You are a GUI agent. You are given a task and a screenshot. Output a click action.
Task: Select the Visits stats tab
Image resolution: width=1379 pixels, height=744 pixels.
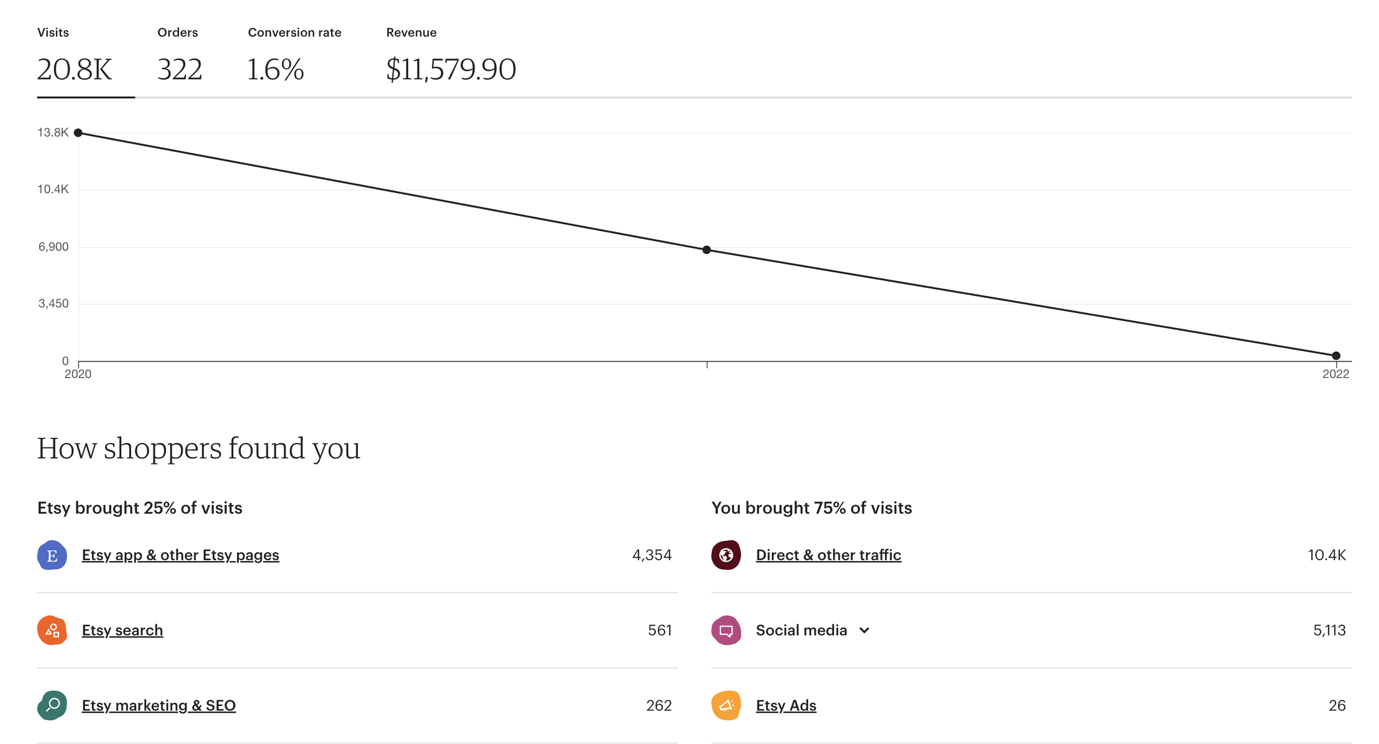(74, 58)
